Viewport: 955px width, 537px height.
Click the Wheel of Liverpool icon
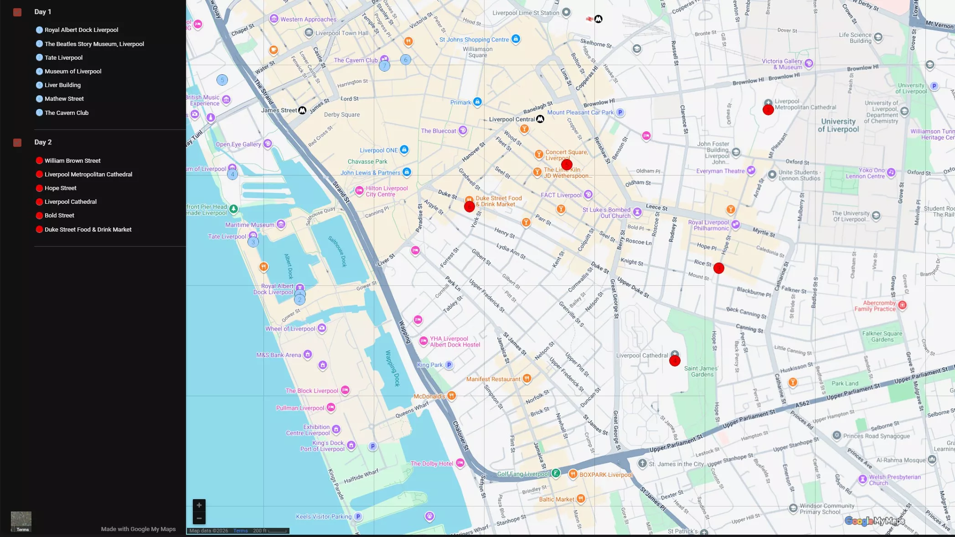pos(322,328)
